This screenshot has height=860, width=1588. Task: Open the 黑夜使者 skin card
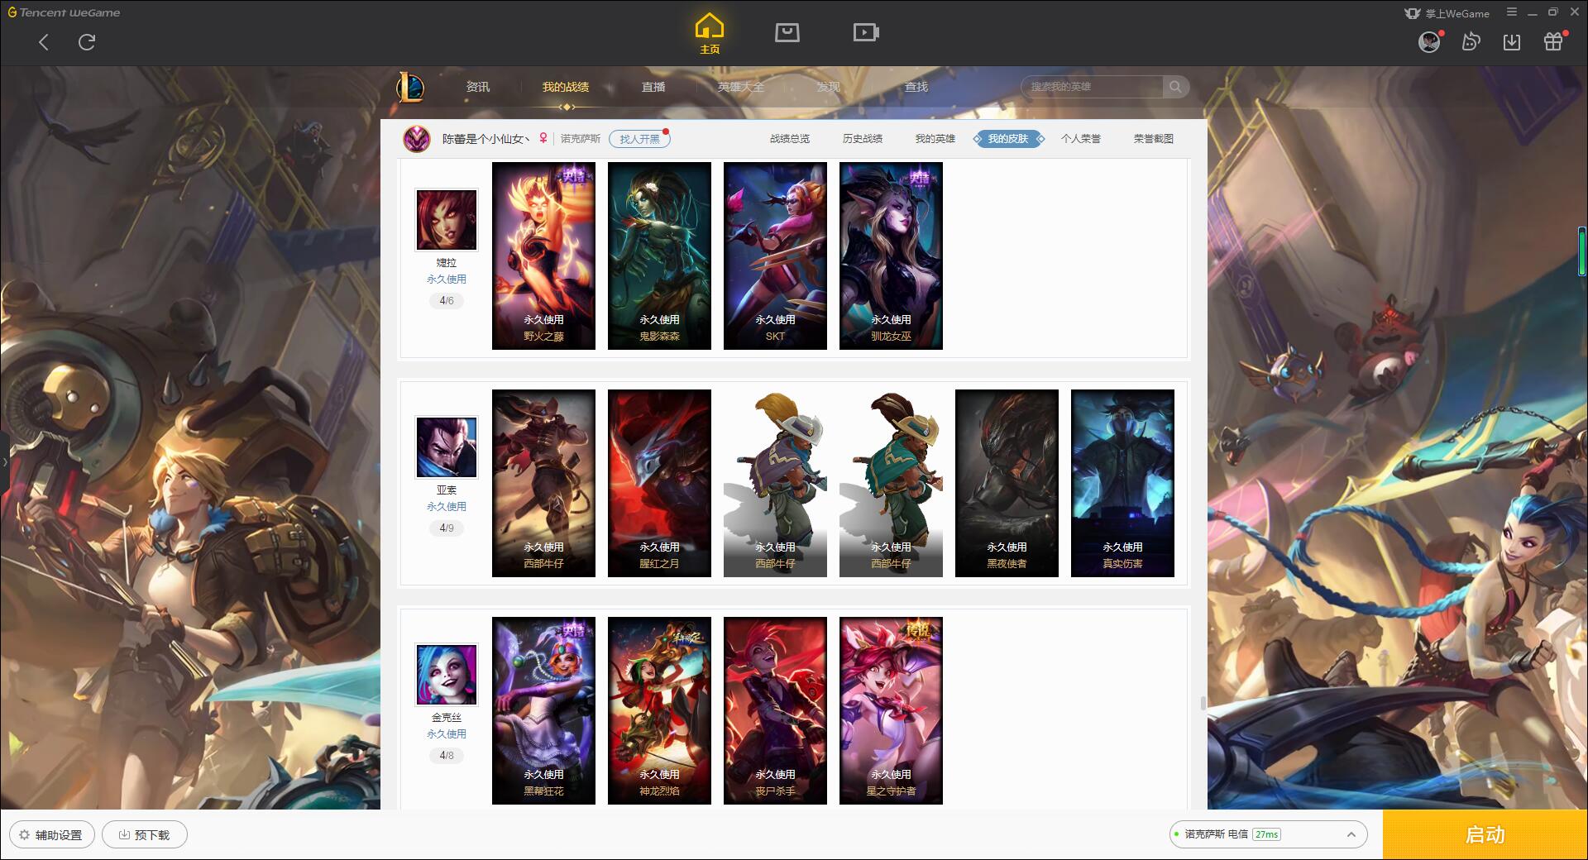coord(1007,483)
